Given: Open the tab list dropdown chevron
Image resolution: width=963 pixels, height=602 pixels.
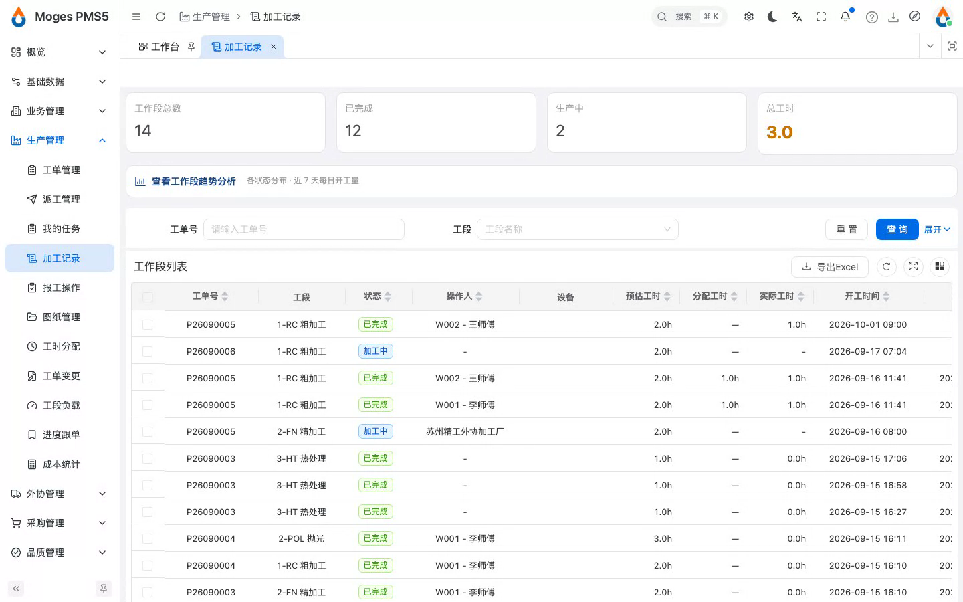Looking at the screenshot, I should [x=930, y=46].
